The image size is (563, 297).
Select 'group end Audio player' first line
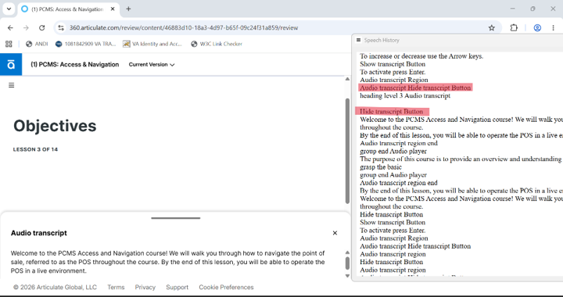coord(393,152)
